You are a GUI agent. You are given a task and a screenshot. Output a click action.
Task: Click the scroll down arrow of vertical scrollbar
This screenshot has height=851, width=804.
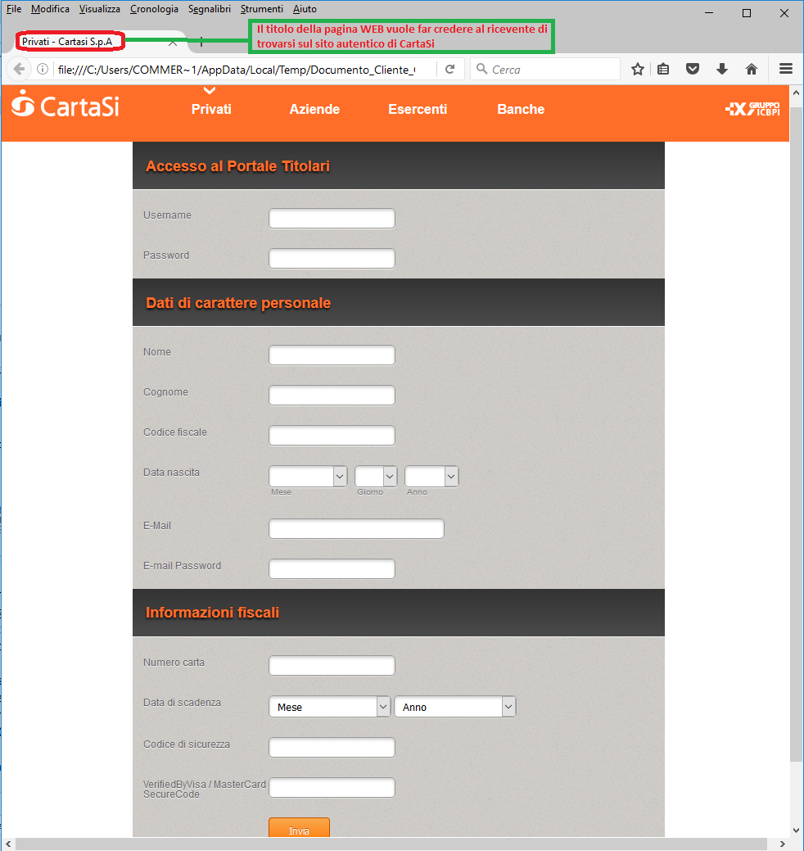pos(796,831)
